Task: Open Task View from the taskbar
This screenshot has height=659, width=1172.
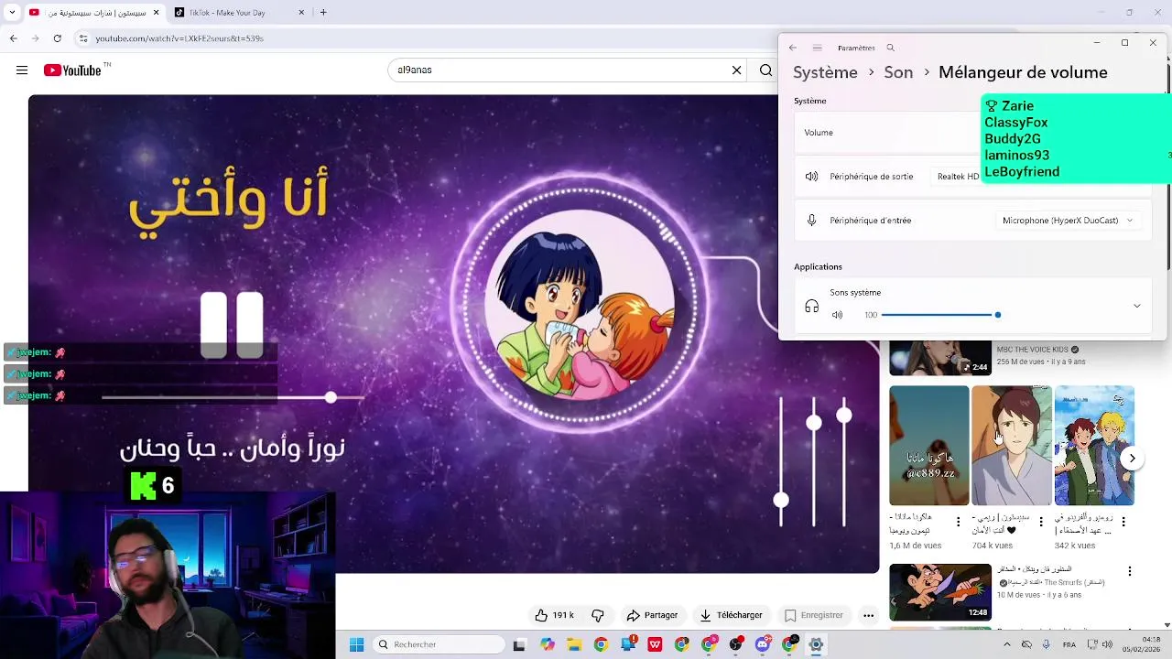Action: 519,644
